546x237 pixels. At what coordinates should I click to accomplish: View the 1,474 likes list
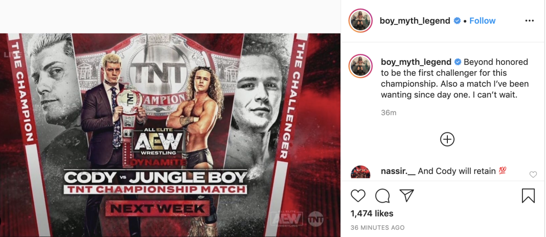(372, 213)
